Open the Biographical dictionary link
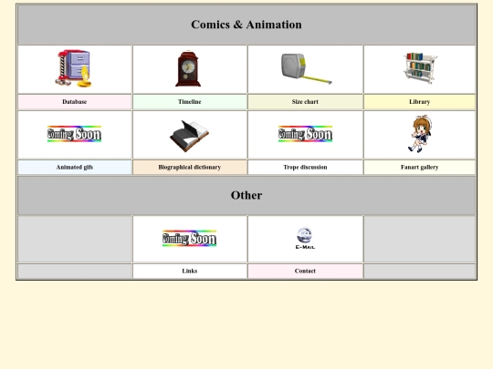This screenshot has height=369, width=493. 190,168
